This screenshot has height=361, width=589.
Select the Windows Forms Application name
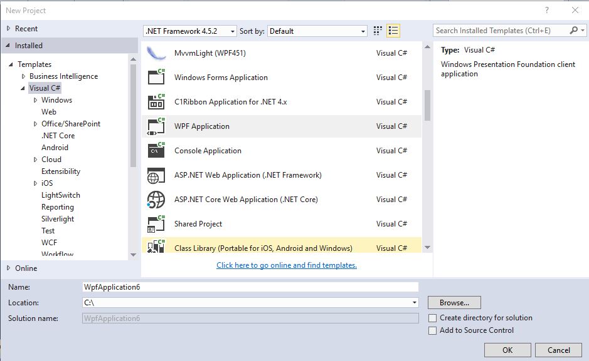coord(221,78)
